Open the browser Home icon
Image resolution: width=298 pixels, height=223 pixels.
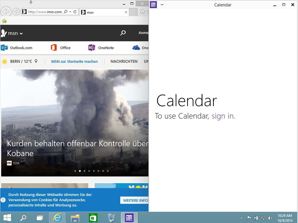point(142,12)
